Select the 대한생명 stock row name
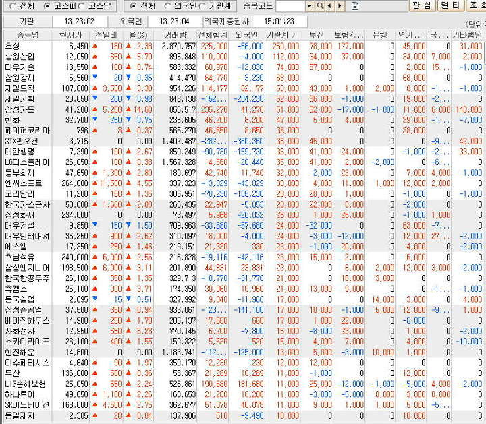Screen dimensions: 486x424 pos(20,152)
